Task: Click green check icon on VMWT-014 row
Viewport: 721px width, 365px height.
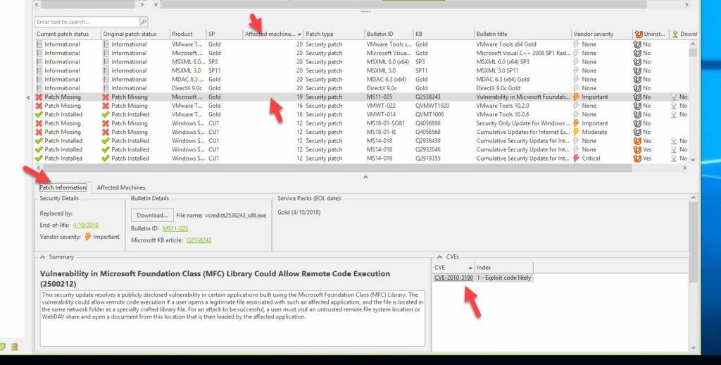Action: (x=39, y=115)
